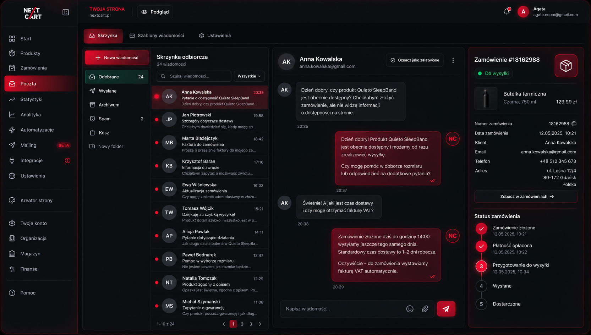Collapse the sidebar with the panel icon

(x=66, y=12)
